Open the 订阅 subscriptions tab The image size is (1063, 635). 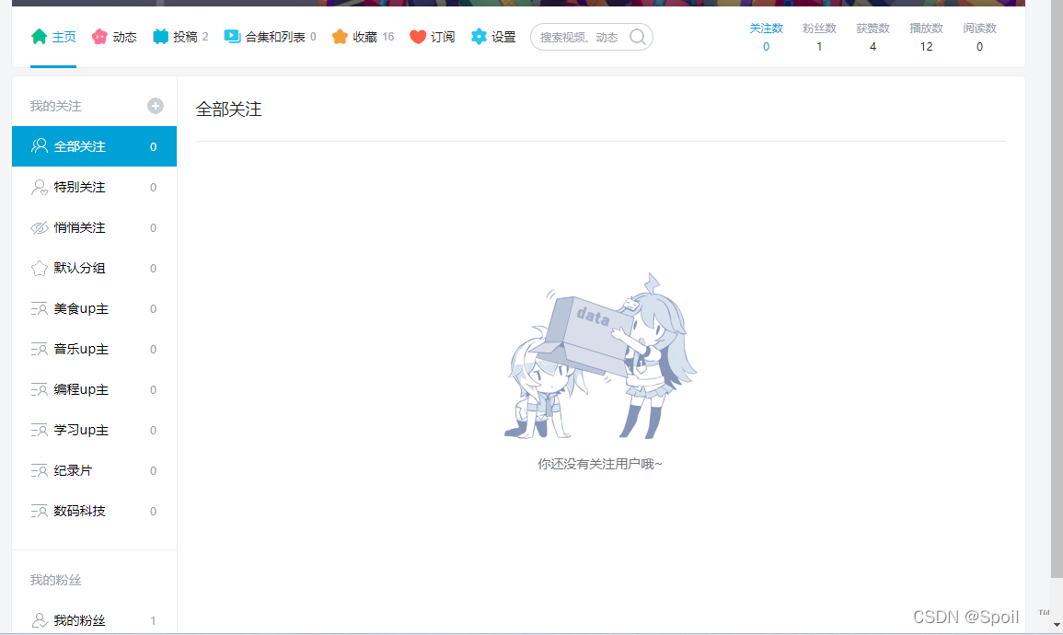[x=432, y=37]
